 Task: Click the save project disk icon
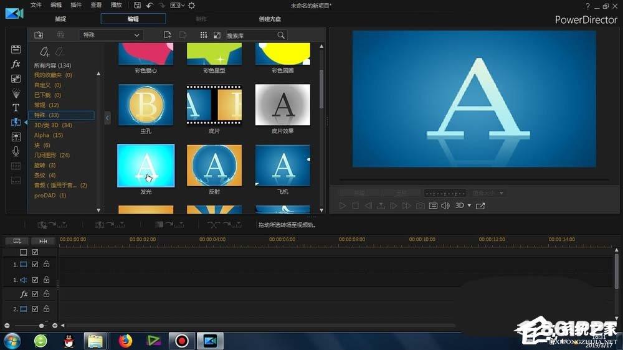pyautogui.click(x=137, y=5)
